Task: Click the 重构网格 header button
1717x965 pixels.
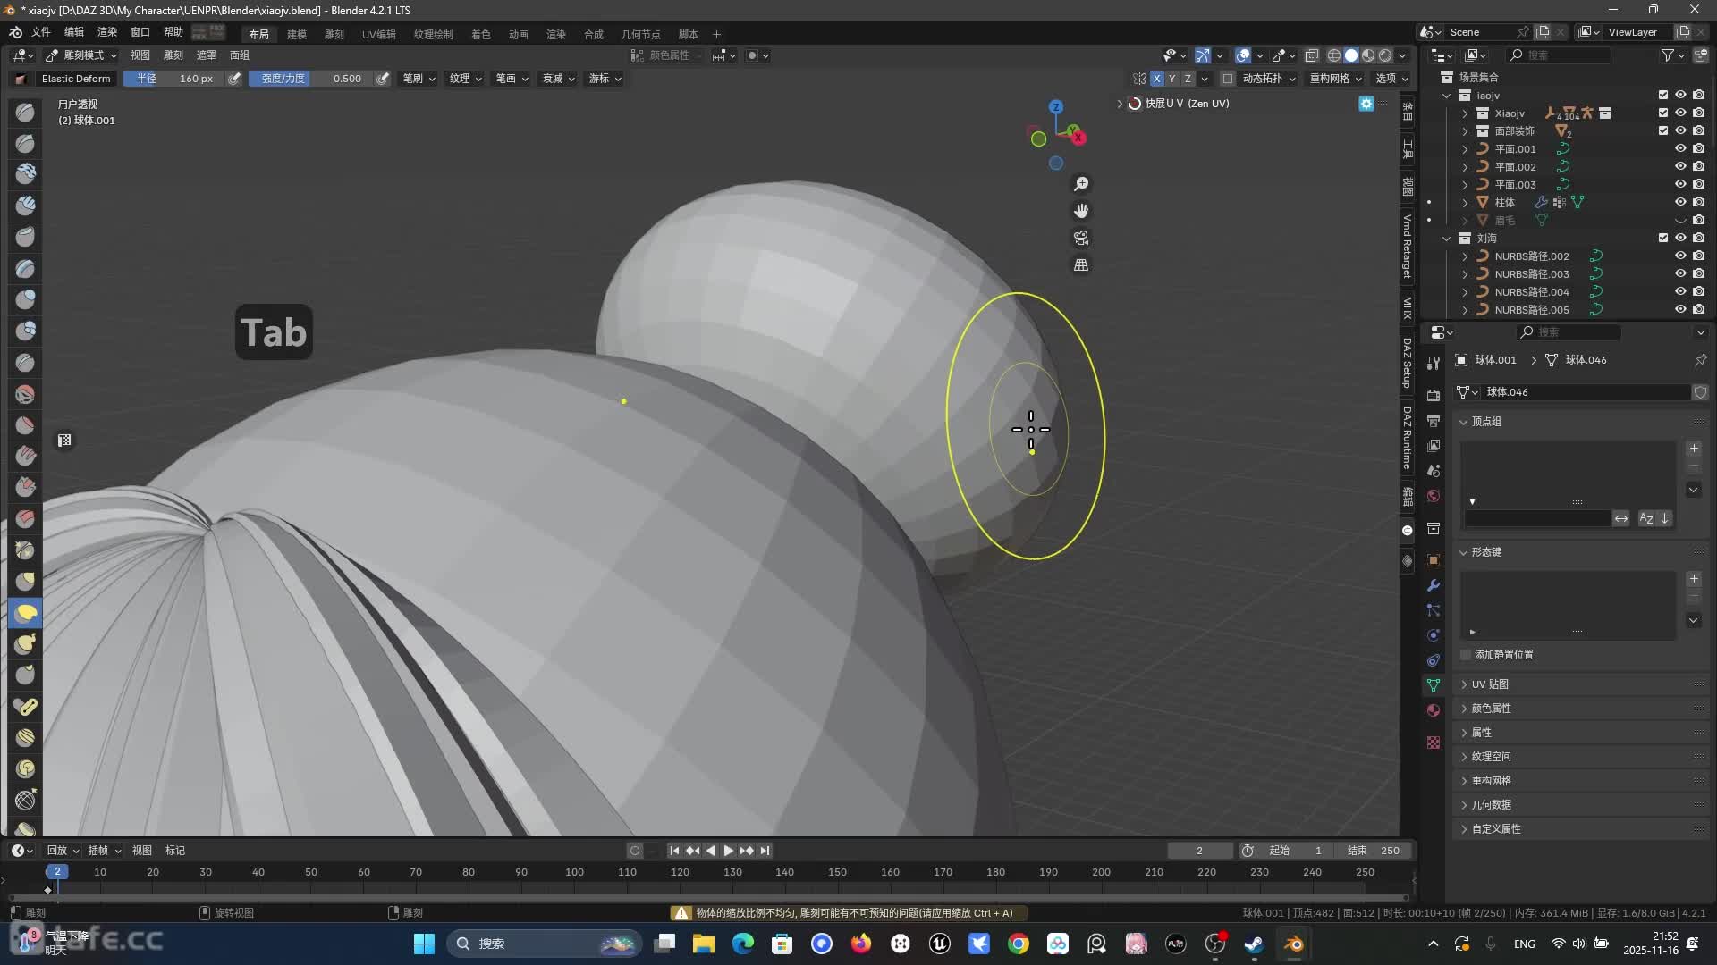Action: (x=1336, y=79)
